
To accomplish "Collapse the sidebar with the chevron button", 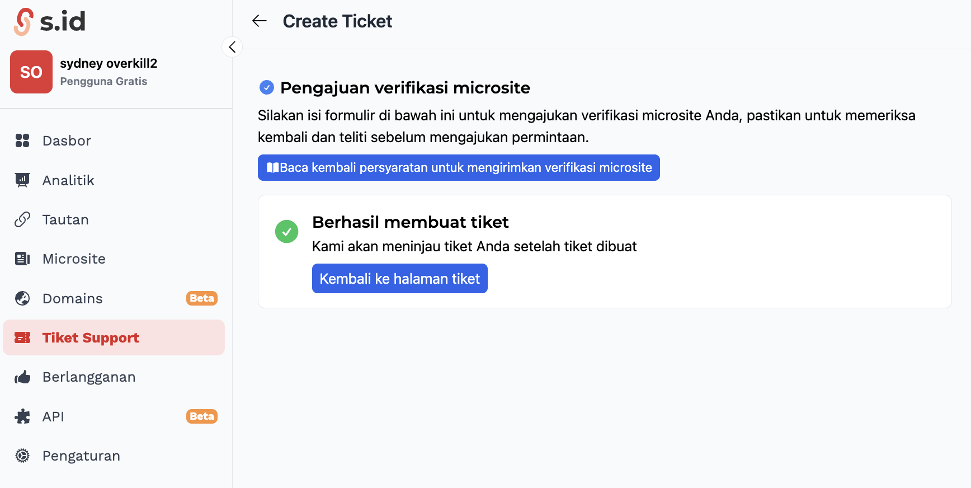I will tap(232, 47).
